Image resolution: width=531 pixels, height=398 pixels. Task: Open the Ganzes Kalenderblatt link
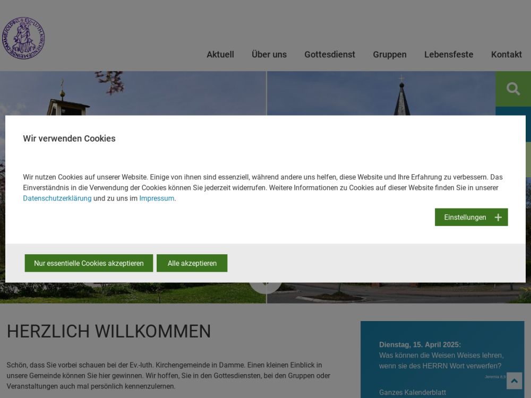(x=413, y=392)
